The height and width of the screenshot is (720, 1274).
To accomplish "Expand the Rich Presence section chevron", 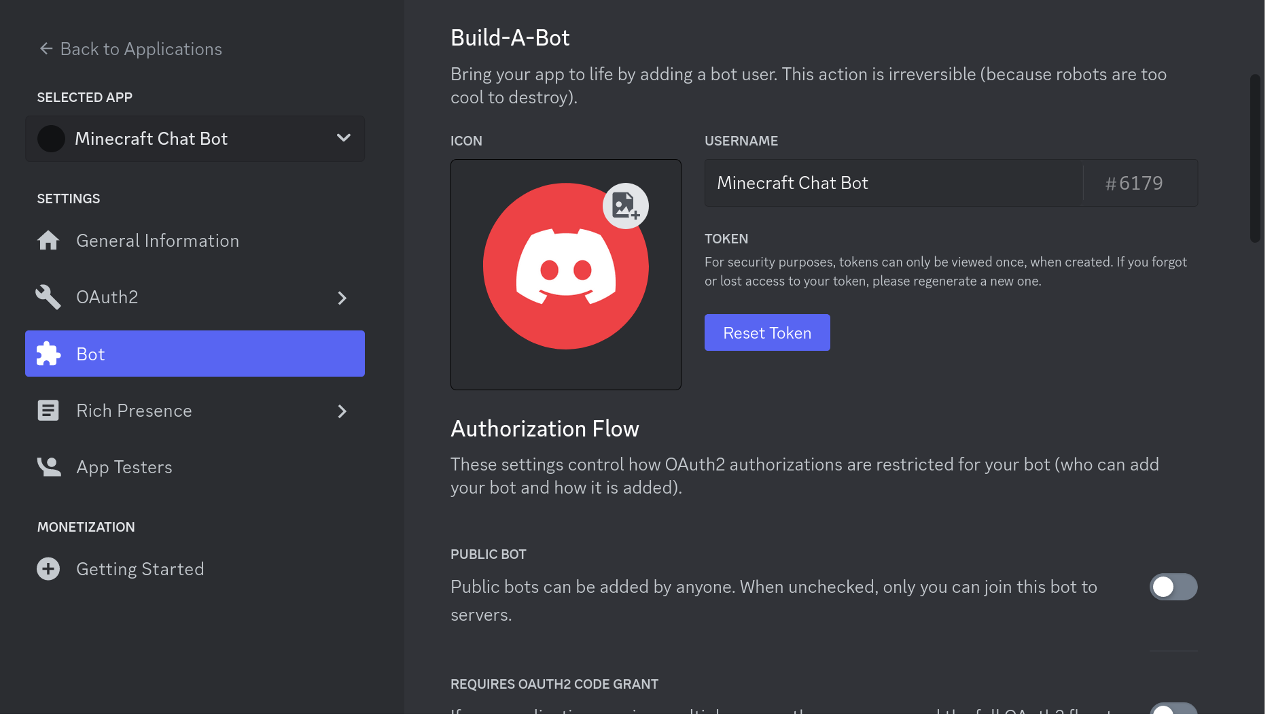I will click(342, 411).
